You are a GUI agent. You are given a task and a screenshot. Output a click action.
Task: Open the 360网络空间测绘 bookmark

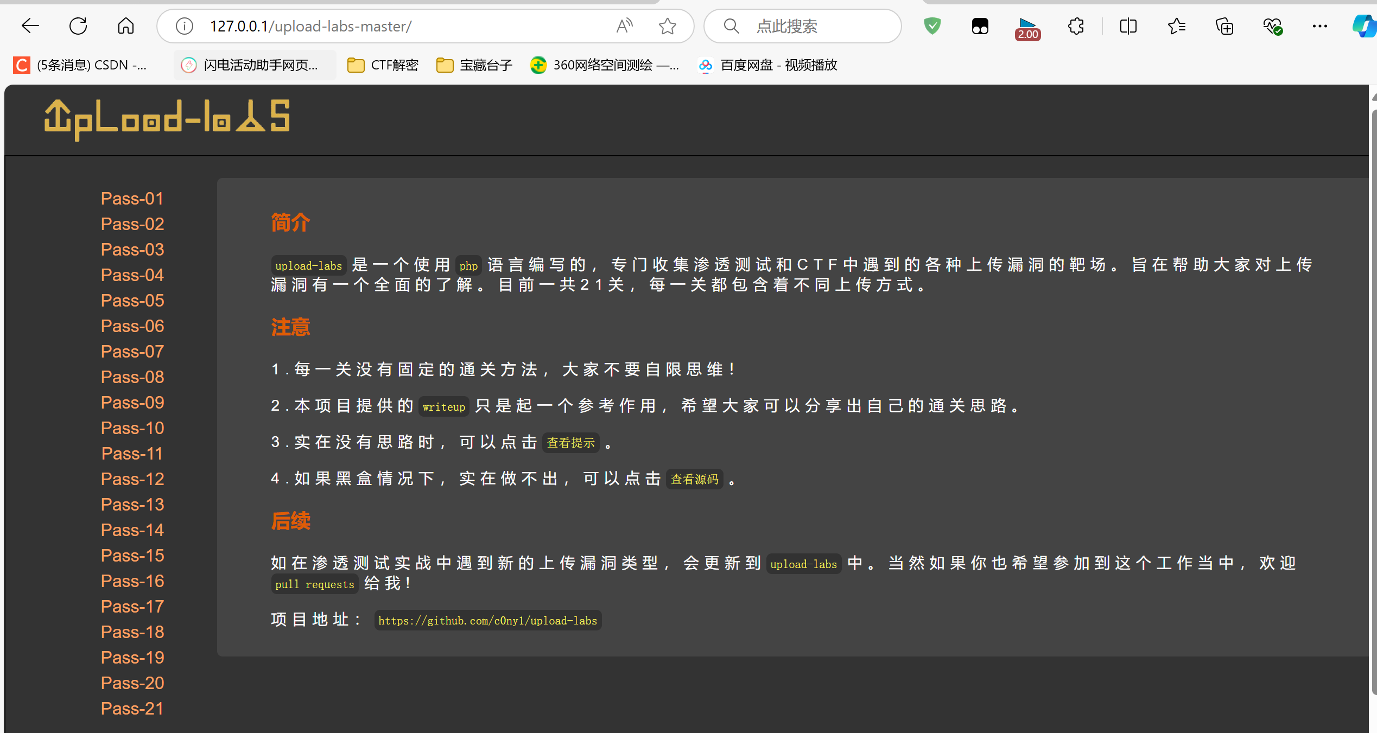604,65
